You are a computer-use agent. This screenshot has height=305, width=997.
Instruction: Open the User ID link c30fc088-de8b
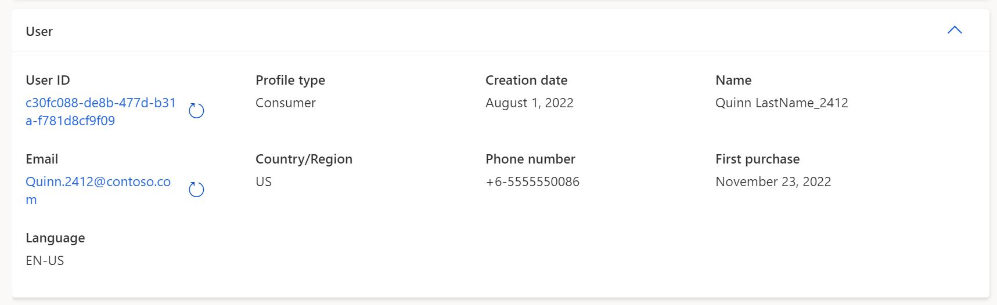coord(100,111)
